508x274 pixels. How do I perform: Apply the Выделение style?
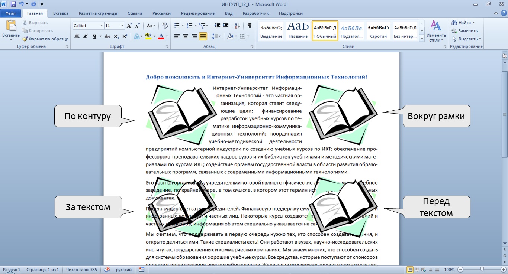[x=271, y=30]
